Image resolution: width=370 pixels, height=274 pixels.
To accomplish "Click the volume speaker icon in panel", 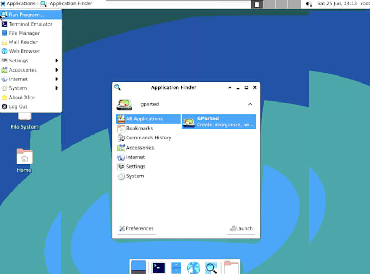I will pyautogui.click(x=309, y=4).
